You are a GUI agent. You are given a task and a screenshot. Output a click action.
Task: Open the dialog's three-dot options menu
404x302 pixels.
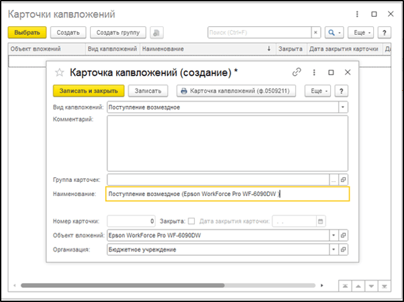[x=313, y=72]
